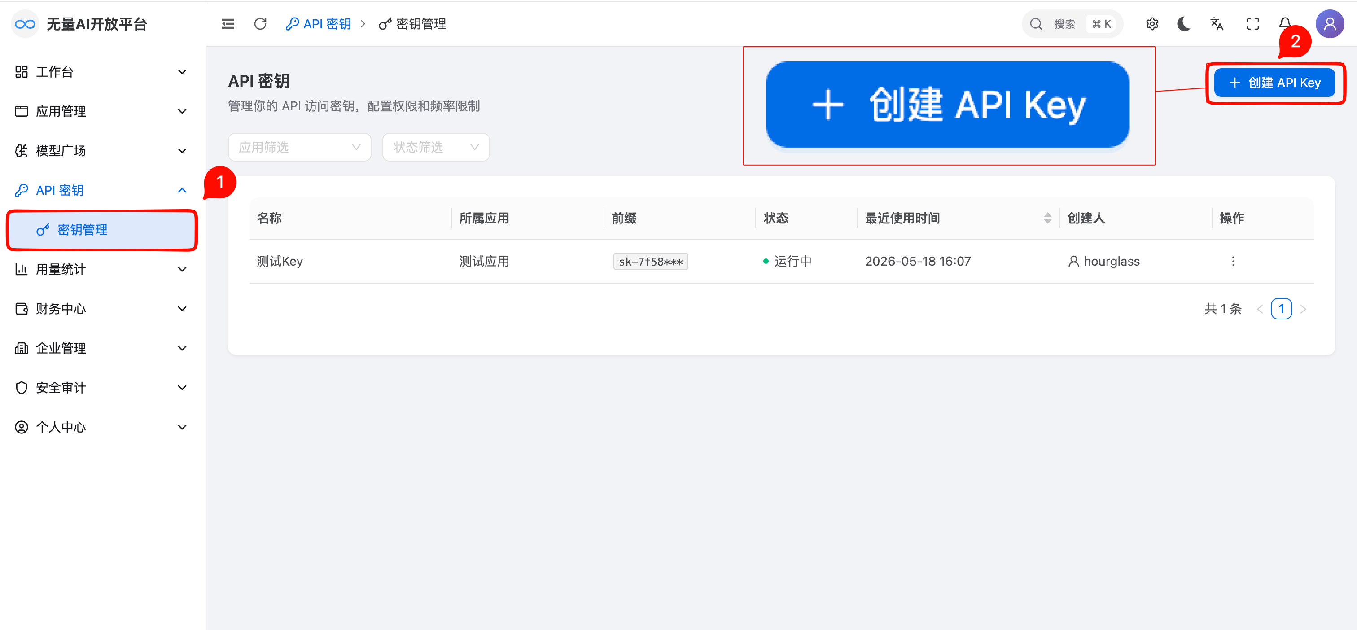1357x630 pixels.
Task: Expand the 个人中心 menu chevron
Action: click(182, 427)
